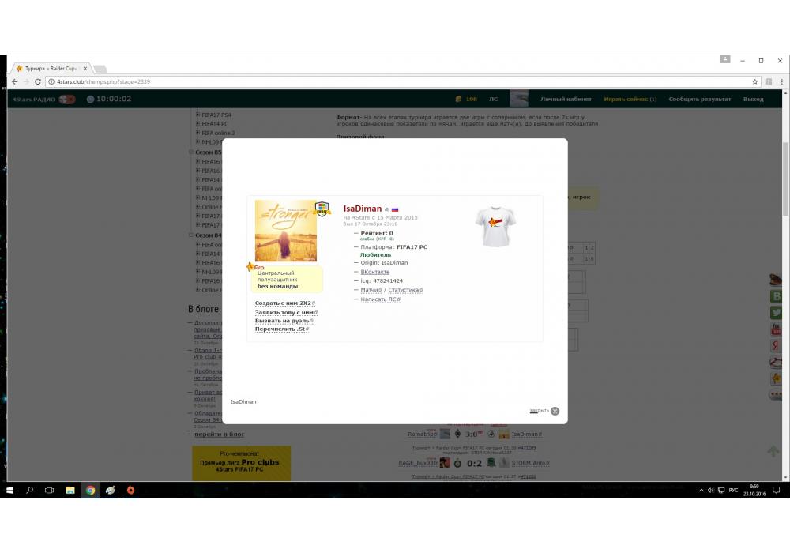Click Написать ЛС link

tap(380, 299)
